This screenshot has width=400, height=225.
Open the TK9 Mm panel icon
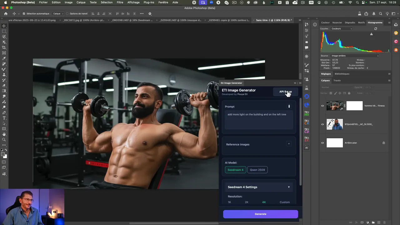point(307,114)
